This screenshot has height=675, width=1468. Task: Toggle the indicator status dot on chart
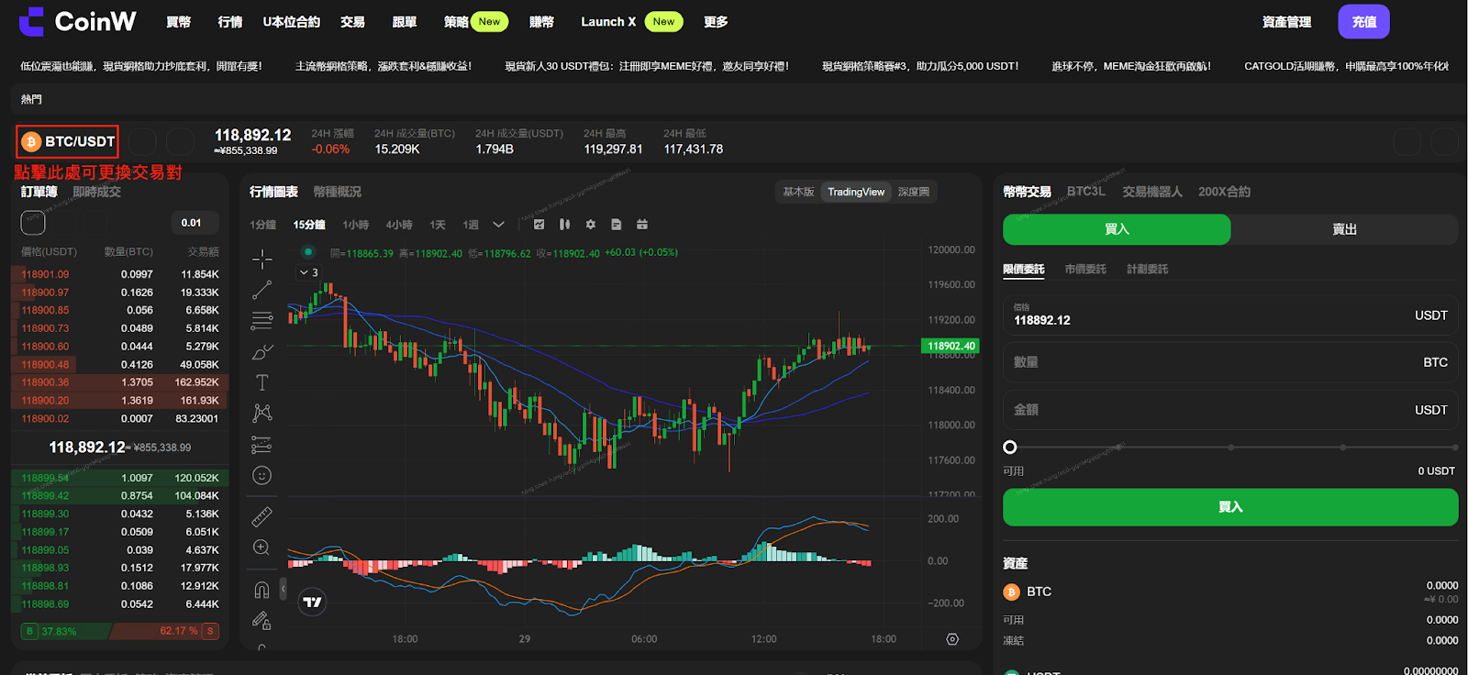[308, 251]
